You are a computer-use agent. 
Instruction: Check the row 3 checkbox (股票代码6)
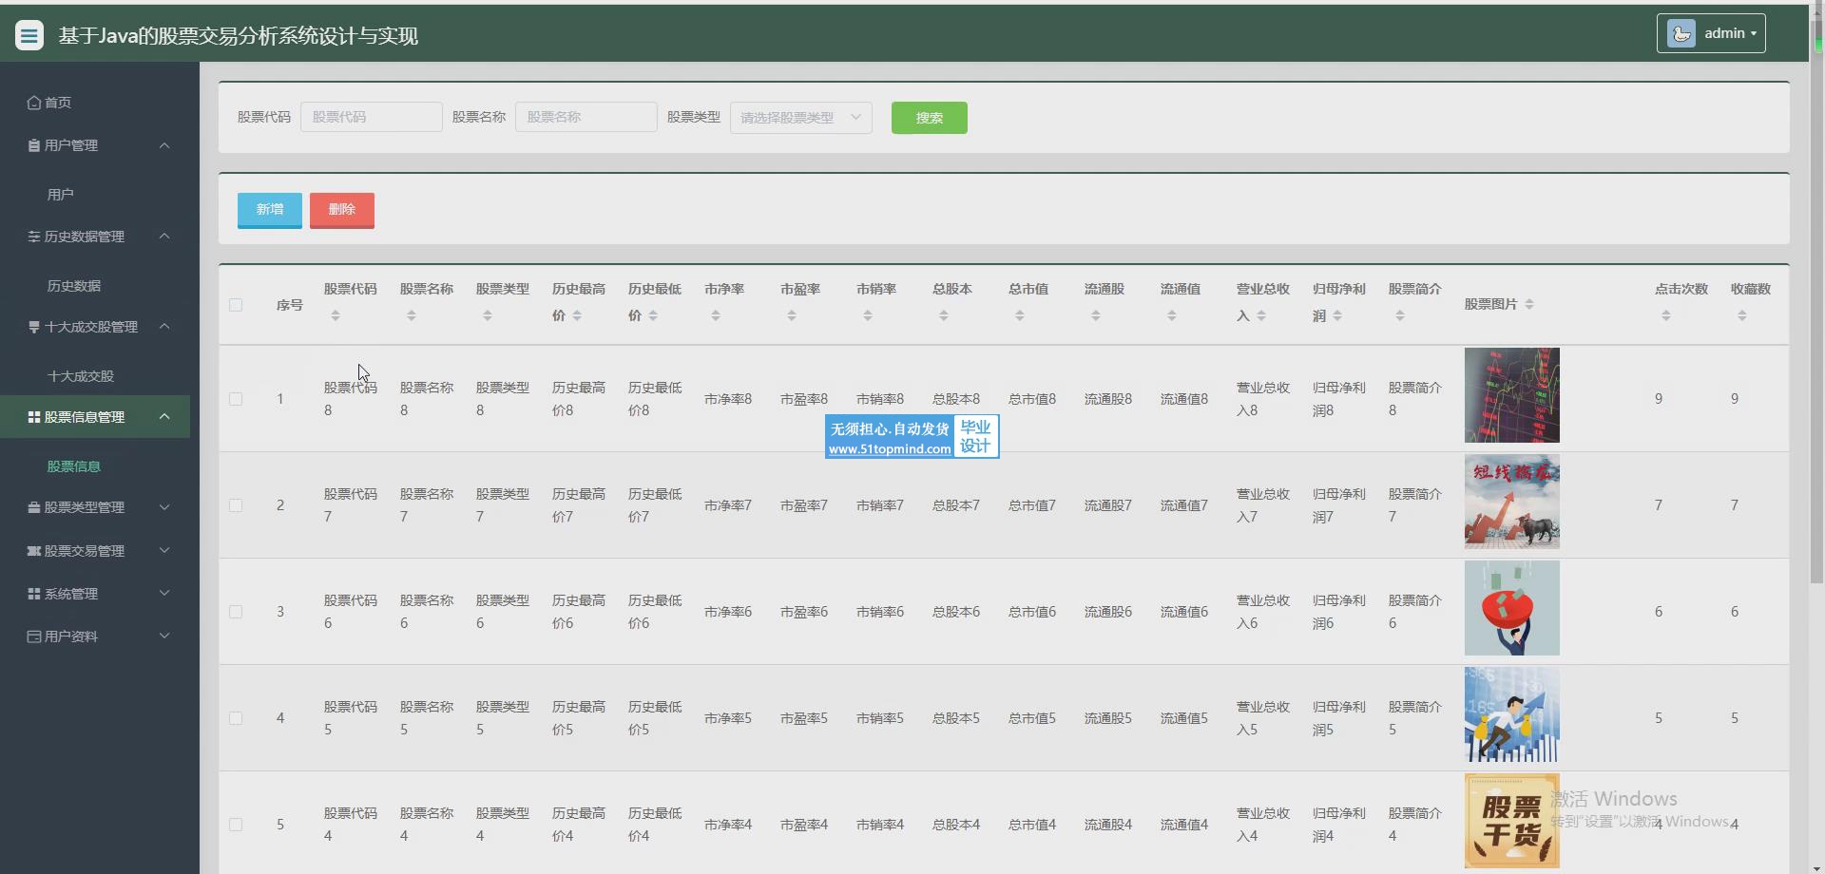click(x=236, y=612)
